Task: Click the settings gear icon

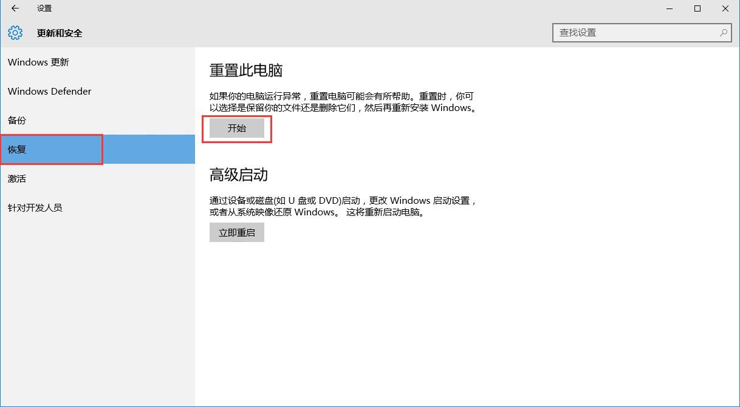Action: [x=15, y=33]
